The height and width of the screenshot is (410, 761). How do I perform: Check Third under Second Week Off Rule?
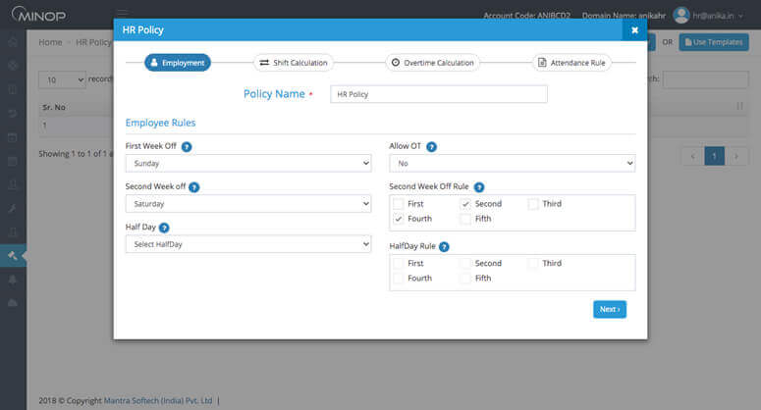coord(534,204)
